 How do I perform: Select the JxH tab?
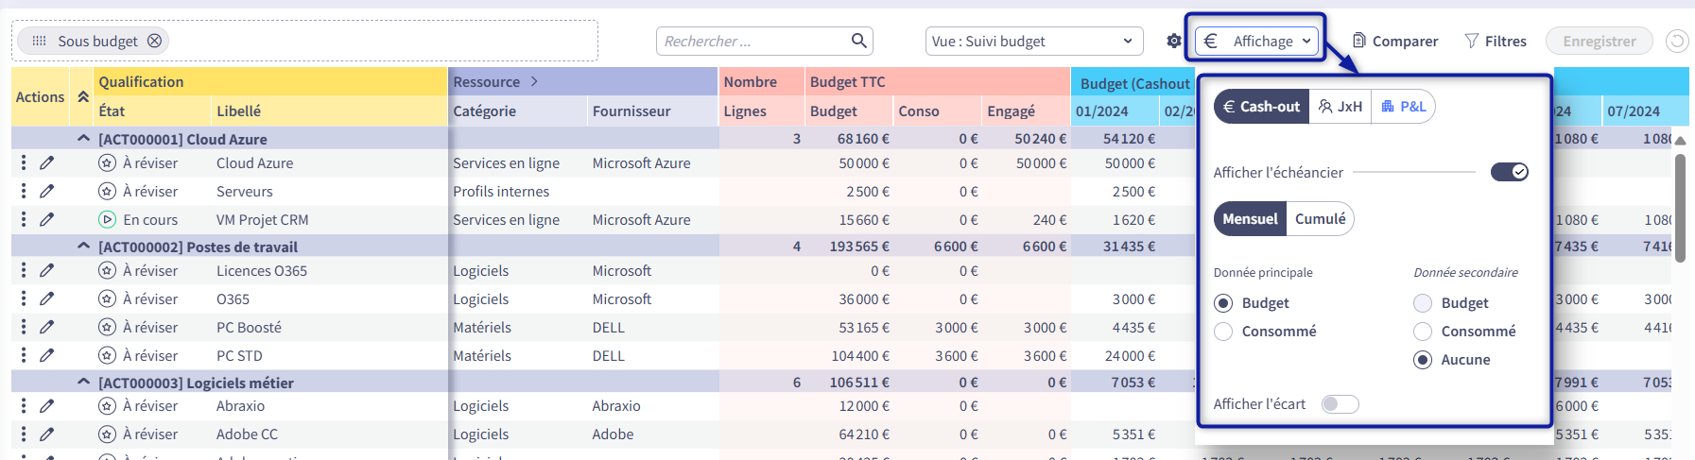pos(1340,107)
